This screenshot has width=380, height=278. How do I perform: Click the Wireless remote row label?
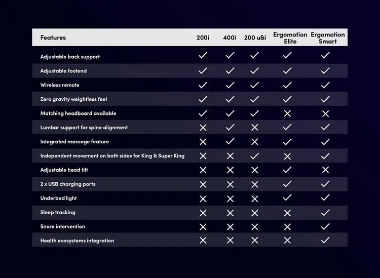(x=60, y=85)
